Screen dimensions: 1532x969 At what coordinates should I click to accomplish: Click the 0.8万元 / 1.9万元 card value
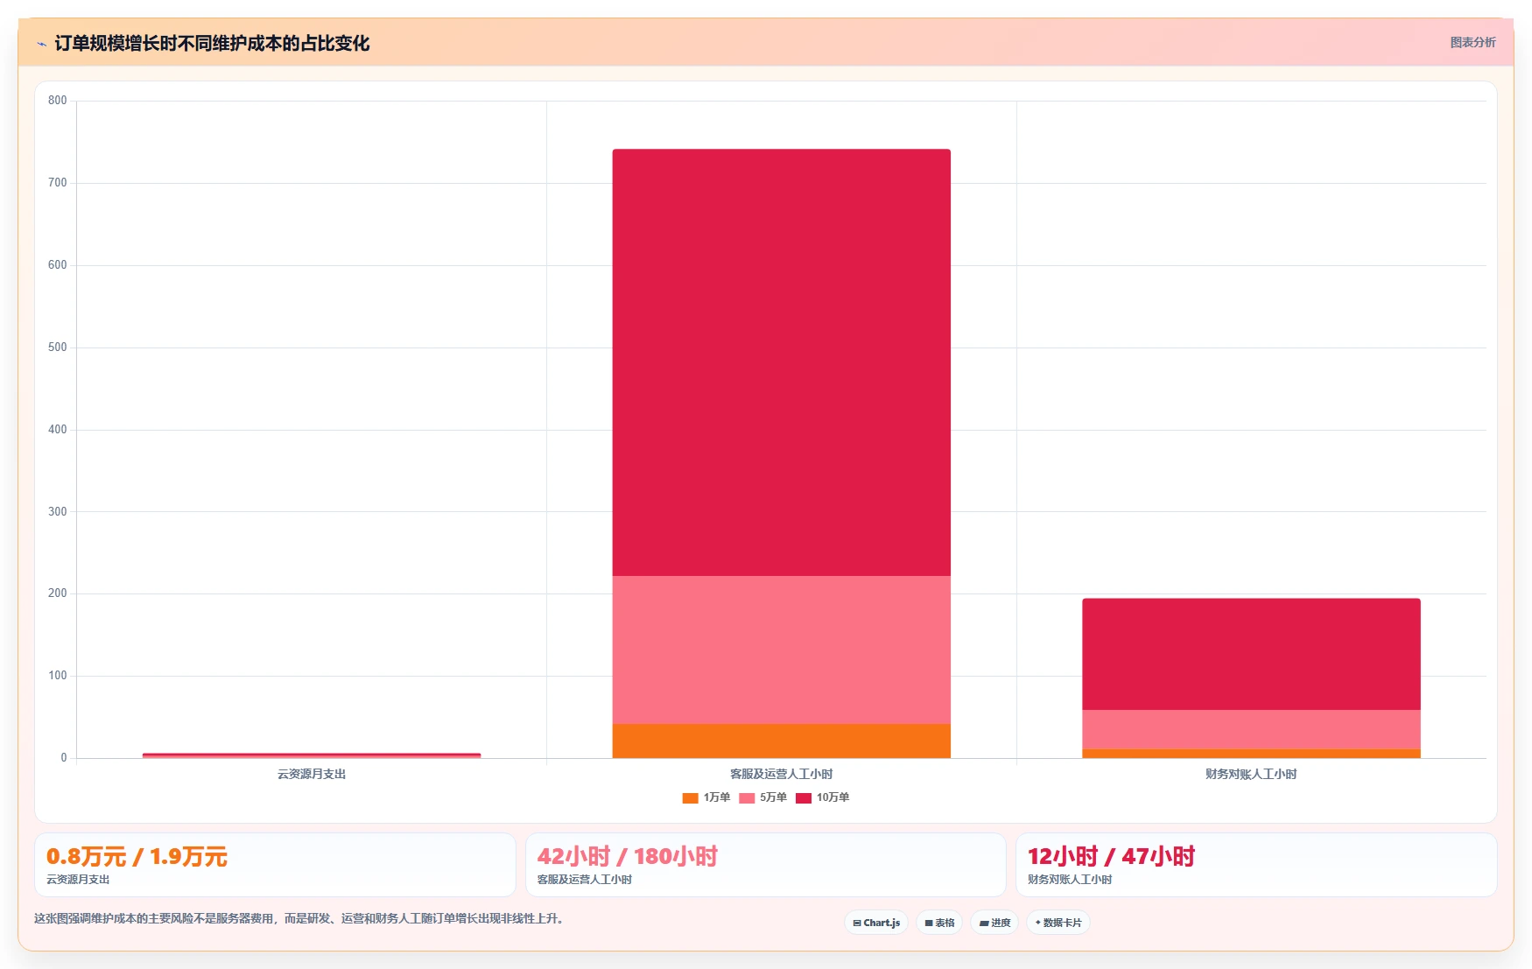pos(137,856)
